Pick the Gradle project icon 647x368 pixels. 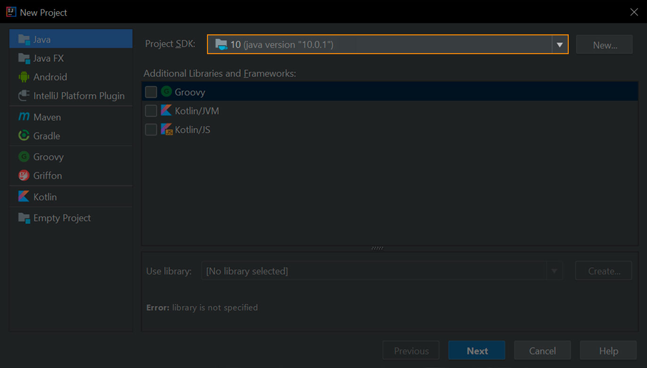24,136
